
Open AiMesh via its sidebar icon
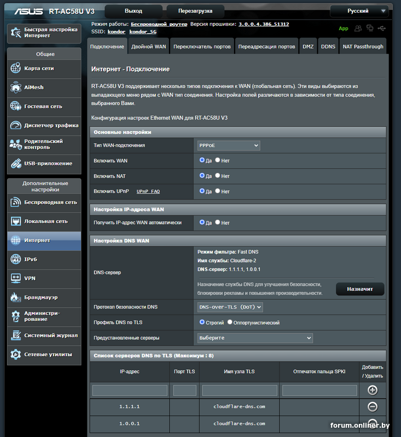pos(16,87)
